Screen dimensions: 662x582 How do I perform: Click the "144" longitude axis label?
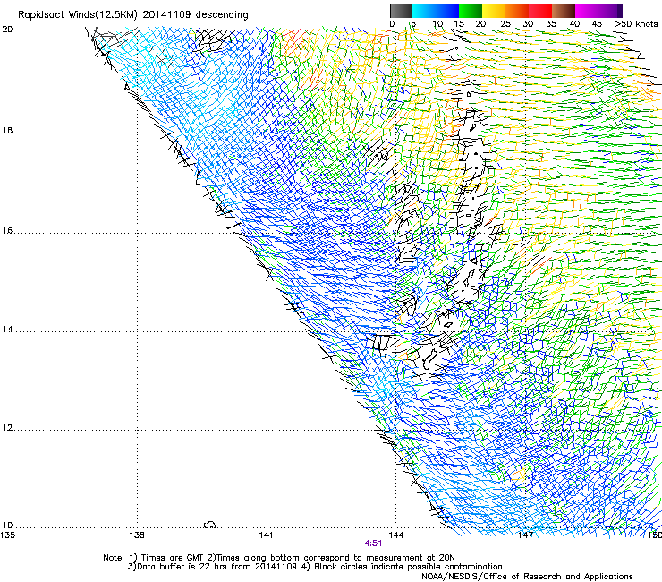(x=395, y=535)
